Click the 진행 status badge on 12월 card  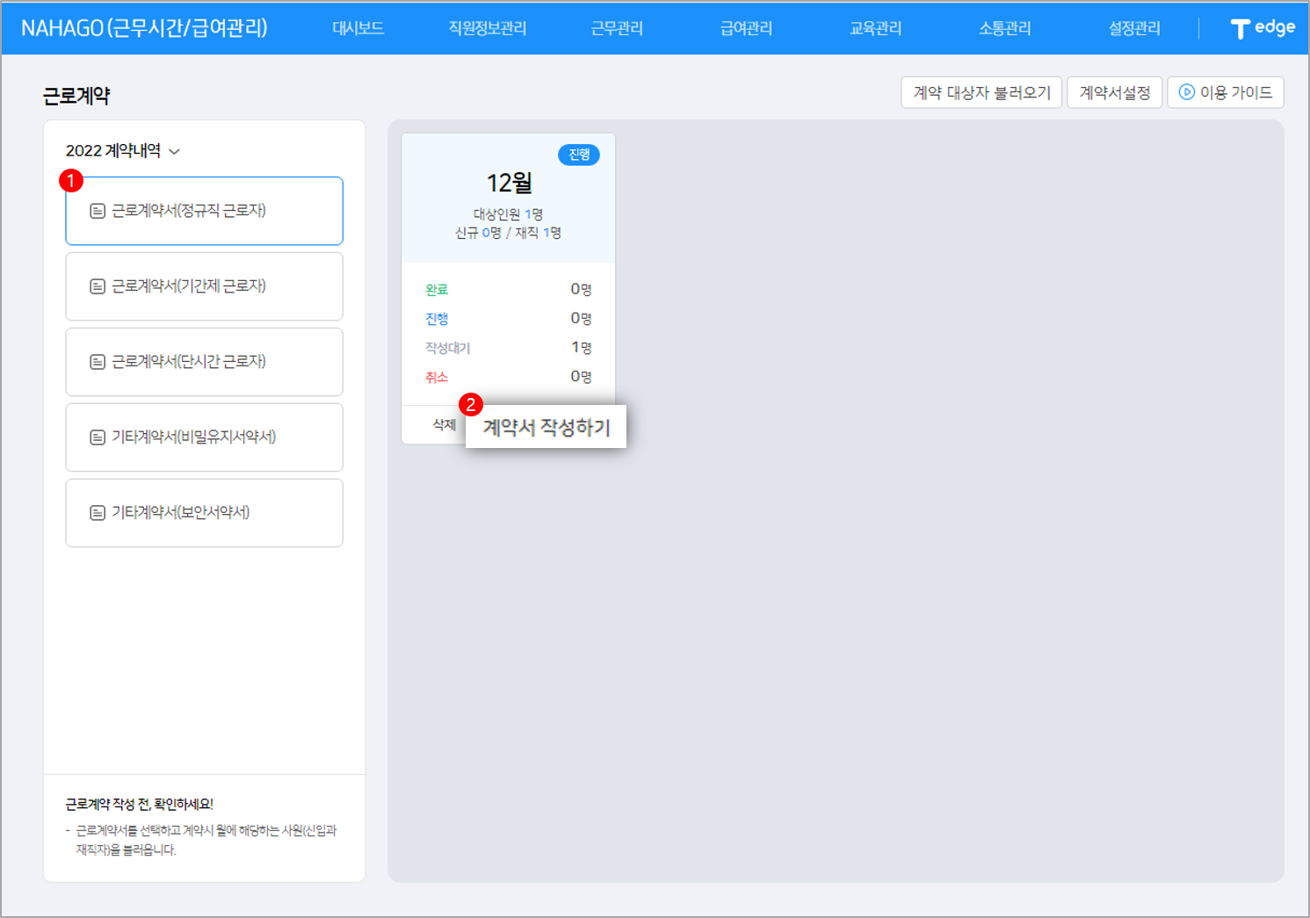tap(579, 155)
